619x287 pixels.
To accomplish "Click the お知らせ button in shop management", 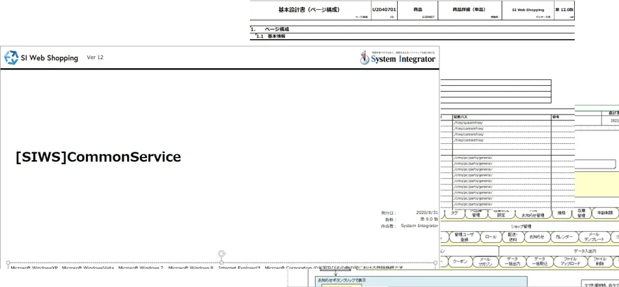I will click(537, 237).
